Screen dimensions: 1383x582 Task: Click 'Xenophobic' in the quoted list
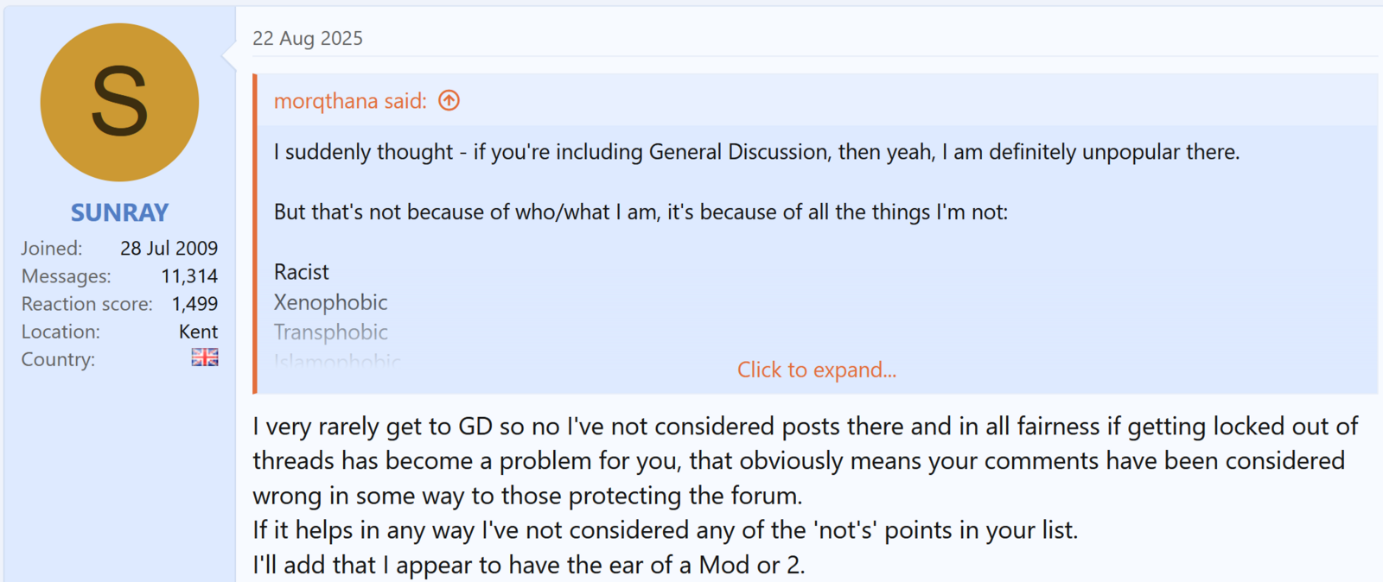tap(330, 302)
